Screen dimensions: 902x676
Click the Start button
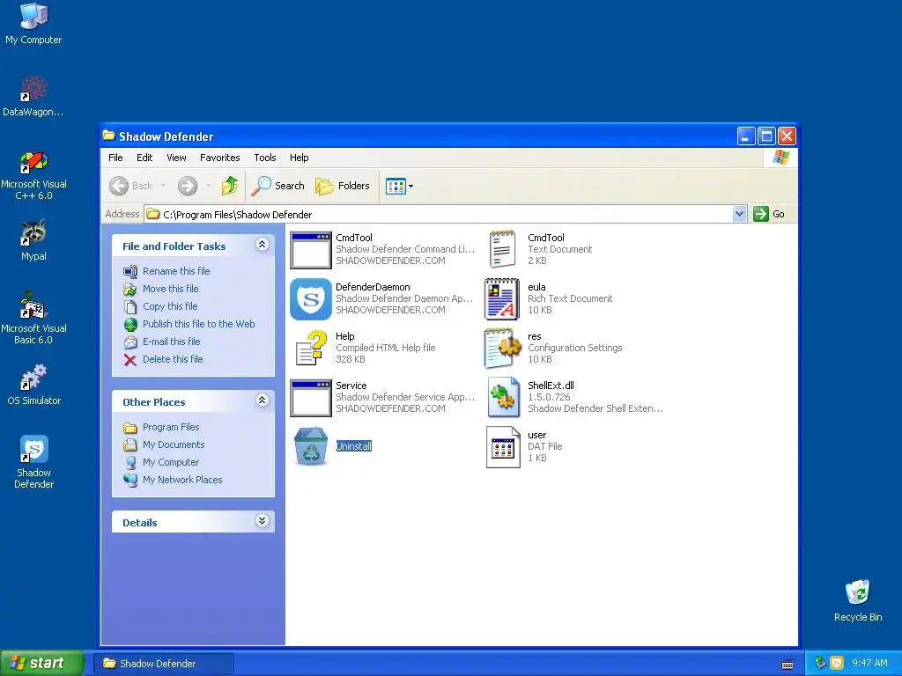pos(41,664)
